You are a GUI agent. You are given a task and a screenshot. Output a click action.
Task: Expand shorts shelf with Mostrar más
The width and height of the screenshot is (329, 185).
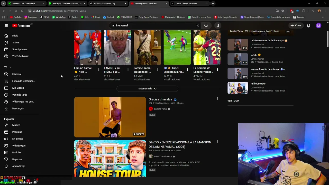coord(147,89)
